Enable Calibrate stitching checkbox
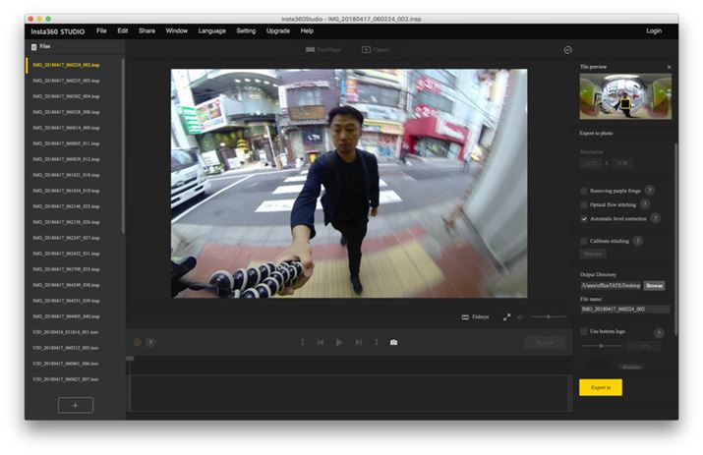703x455 pixels. coord(584,241)
